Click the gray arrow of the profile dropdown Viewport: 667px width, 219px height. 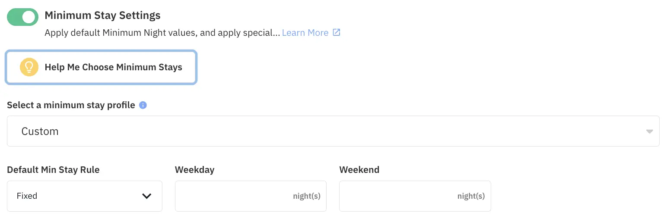click(x=649, y=131)
